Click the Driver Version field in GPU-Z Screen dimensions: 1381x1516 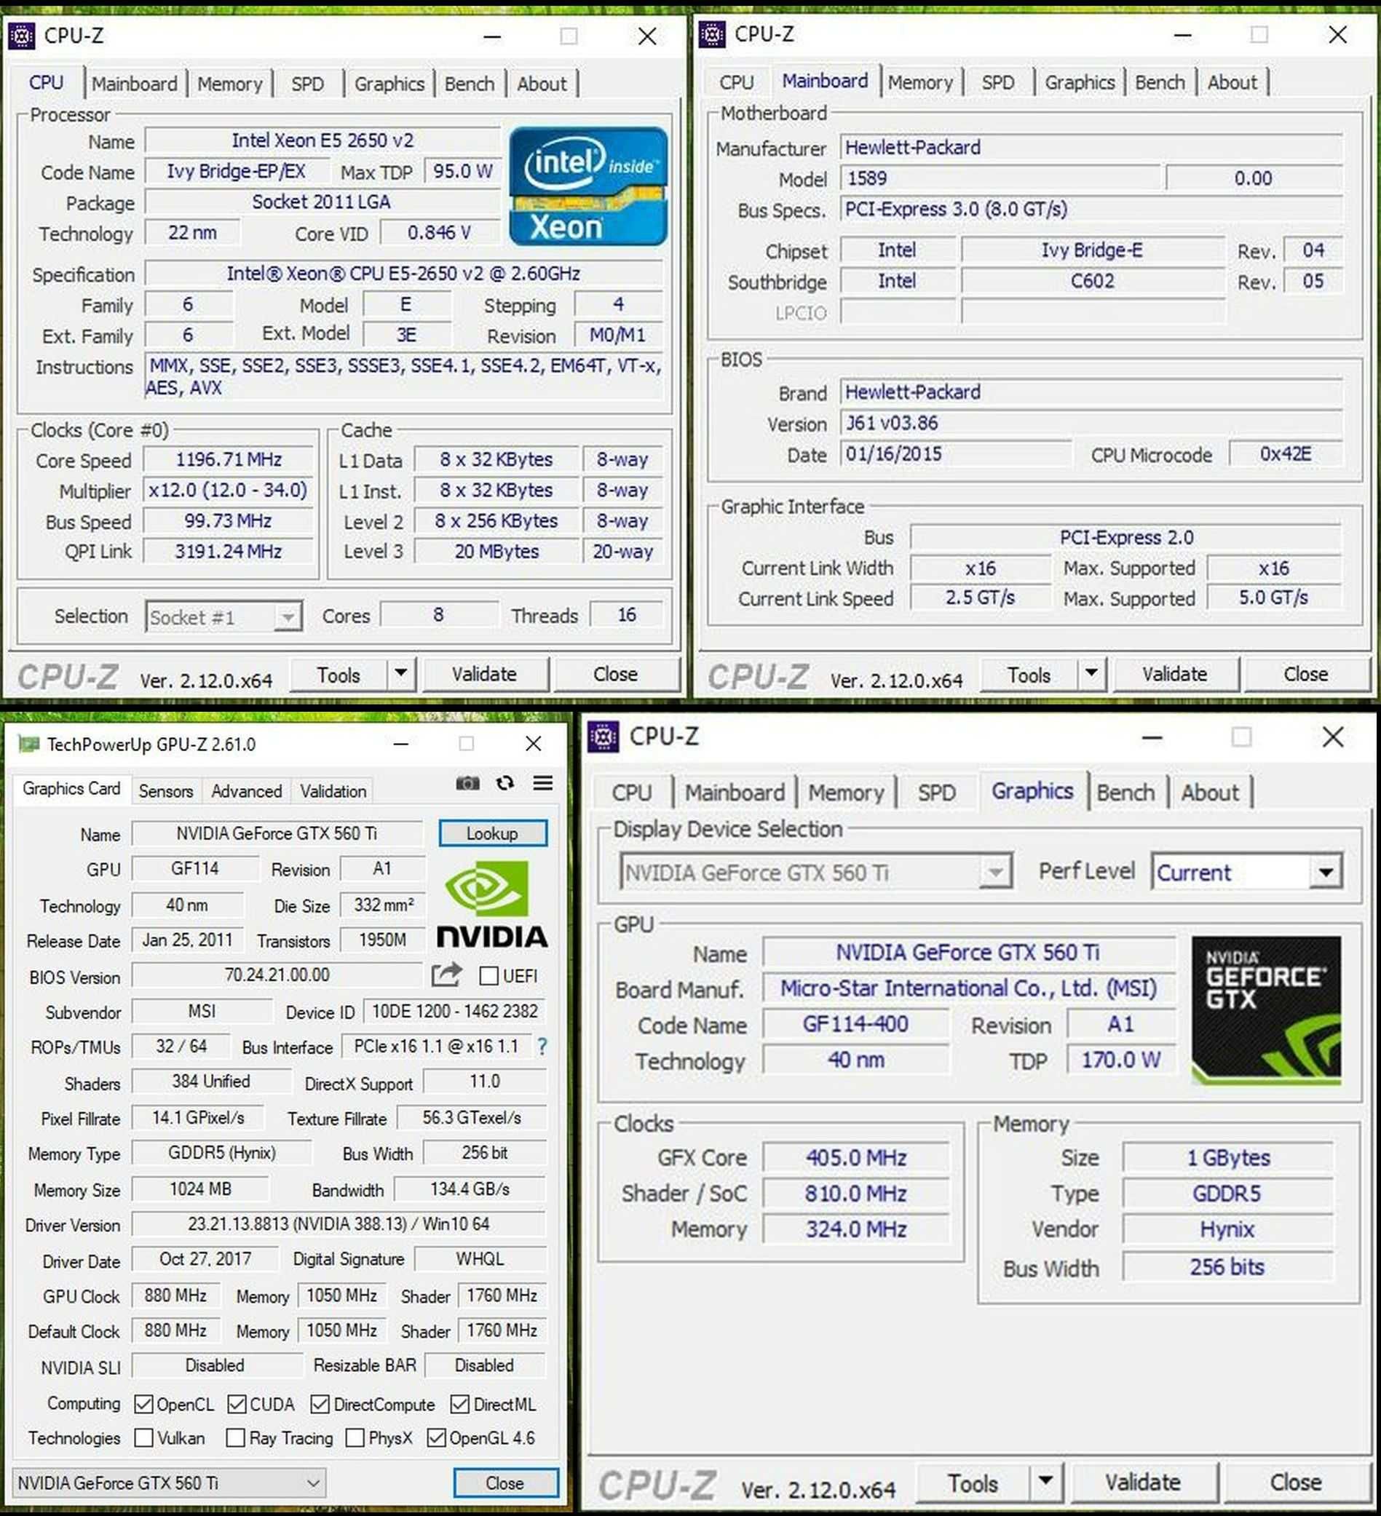coord(339,1223)
